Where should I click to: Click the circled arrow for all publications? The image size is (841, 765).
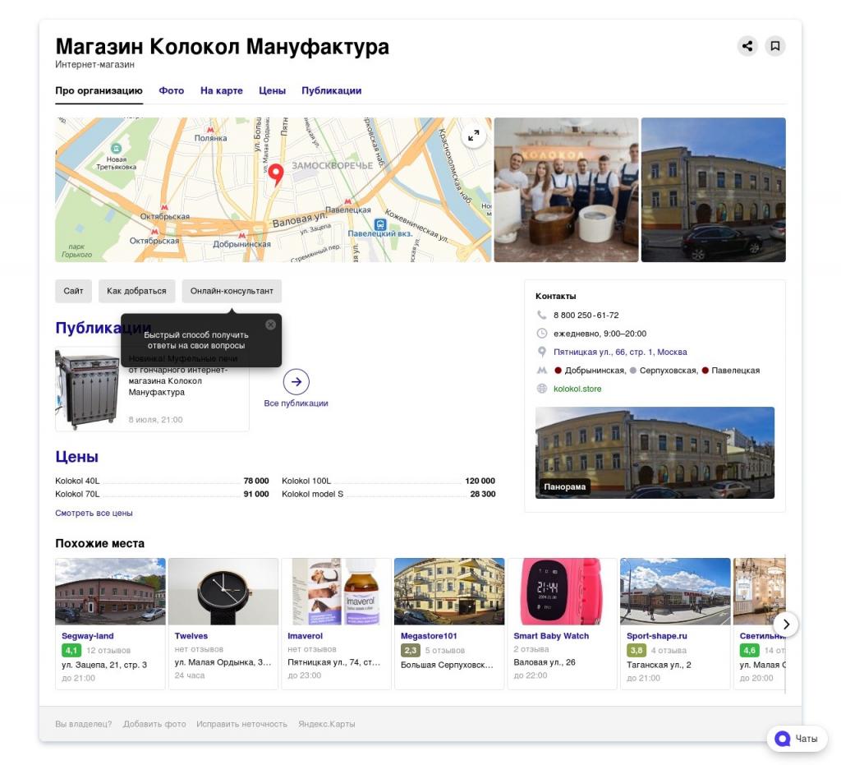296,381
